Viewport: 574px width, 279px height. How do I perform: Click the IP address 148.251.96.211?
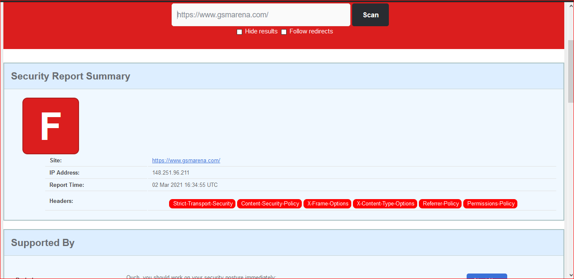point(171,173)
